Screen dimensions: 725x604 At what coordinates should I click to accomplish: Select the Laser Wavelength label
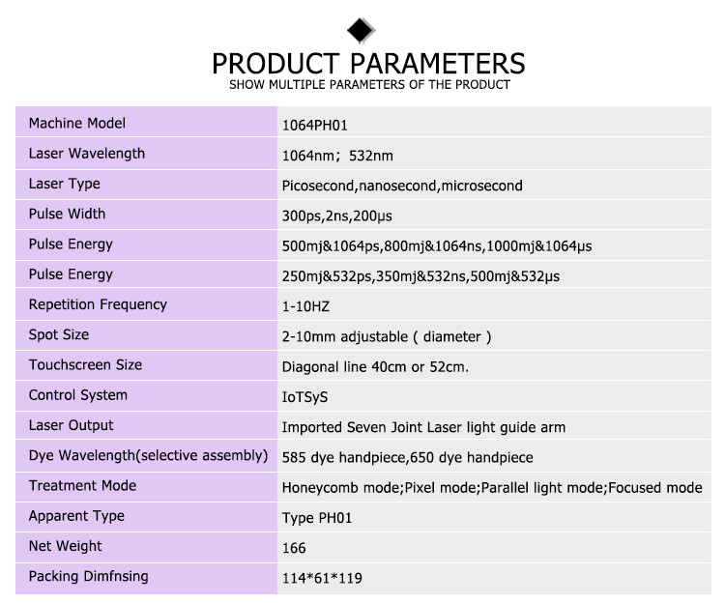point(86,154)
